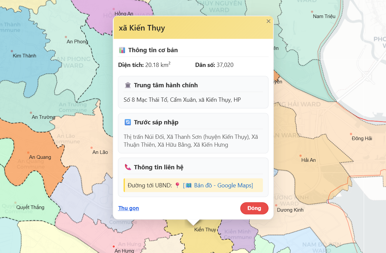Close the xã Kiến Thụy popup
Image resolution: width=386 pixels, height=253 pixels.
click(268, 21)
